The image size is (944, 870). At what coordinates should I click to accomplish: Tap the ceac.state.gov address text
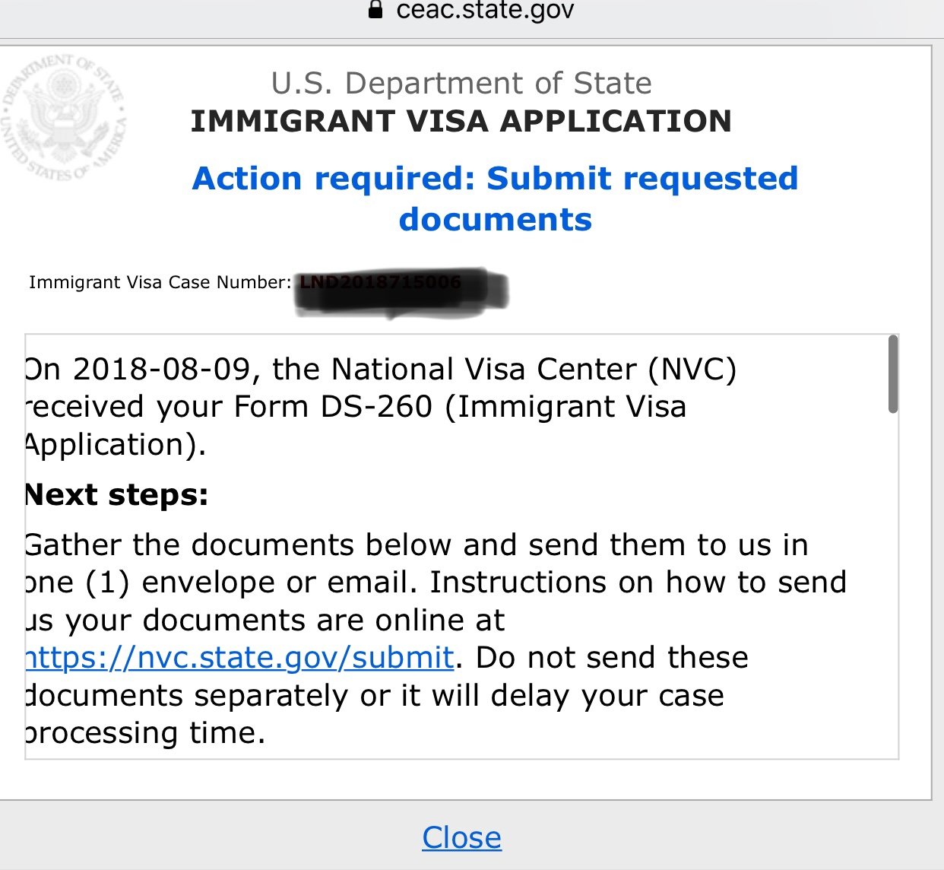(485, 11)
